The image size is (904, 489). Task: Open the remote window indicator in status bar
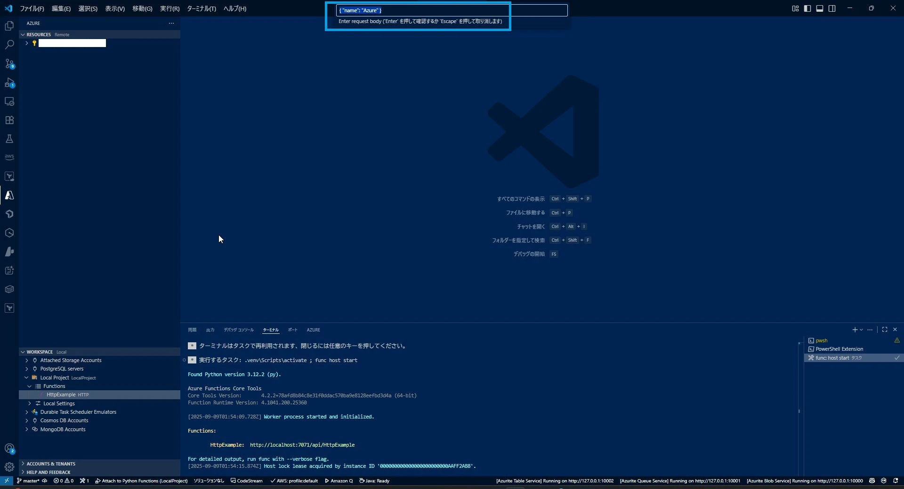pyautogui.click(x=7, y=481)
